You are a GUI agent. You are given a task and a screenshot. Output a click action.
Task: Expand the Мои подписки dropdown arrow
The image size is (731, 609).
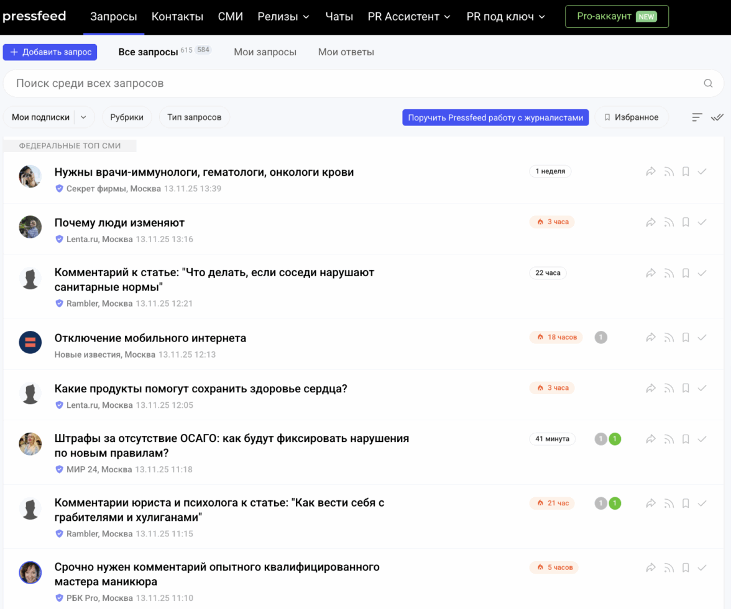(84, 117)
